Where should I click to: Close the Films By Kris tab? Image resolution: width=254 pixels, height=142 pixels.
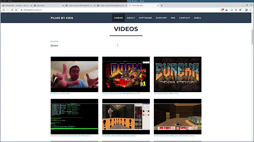158,6
